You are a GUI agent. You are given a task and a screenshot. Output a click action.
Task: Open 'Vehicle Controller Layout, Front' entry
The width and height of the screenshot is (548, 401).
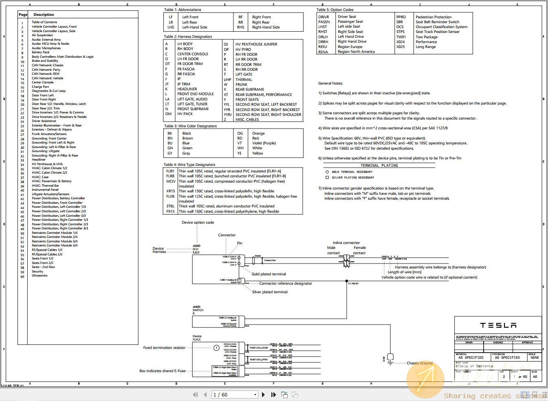(54, 26)
